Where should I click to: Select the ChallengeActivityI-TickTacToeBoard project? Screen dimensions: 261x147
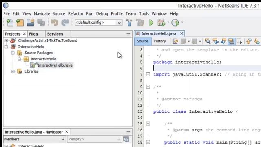[x=48, y=40]
